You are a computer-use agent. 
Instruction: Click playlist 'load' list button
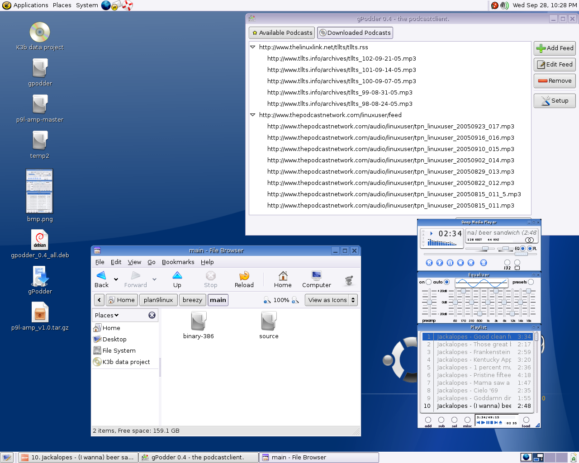(526, 420)
